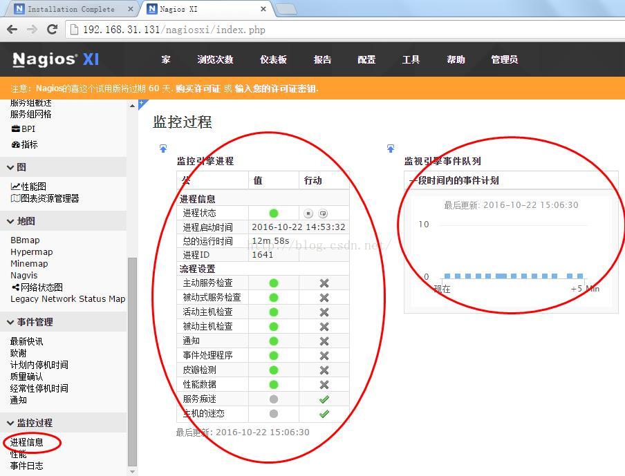
Task: Click the 进程启动时间 value 2016-10-22 14:53:32
Action: (299, 227)
